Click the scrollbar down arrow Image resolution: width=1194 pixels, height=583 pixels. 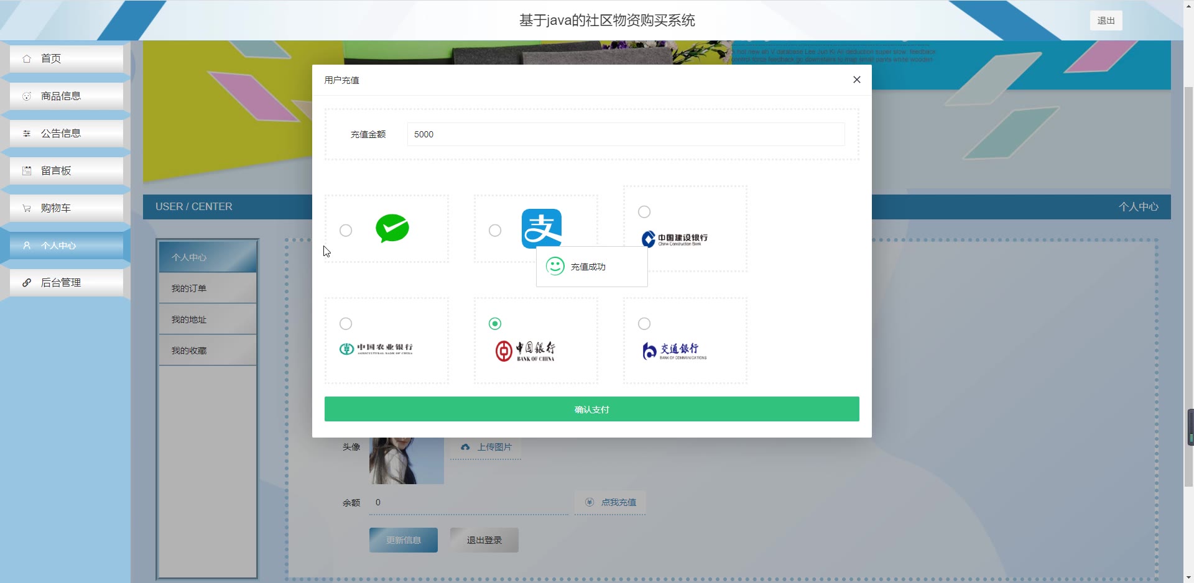(x=1188, y=577)
